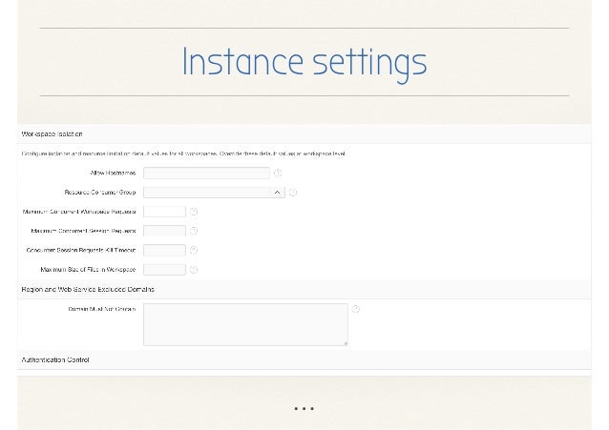Open help for Resource Consumer Group

pyautogui.click(x=293, y=193)
